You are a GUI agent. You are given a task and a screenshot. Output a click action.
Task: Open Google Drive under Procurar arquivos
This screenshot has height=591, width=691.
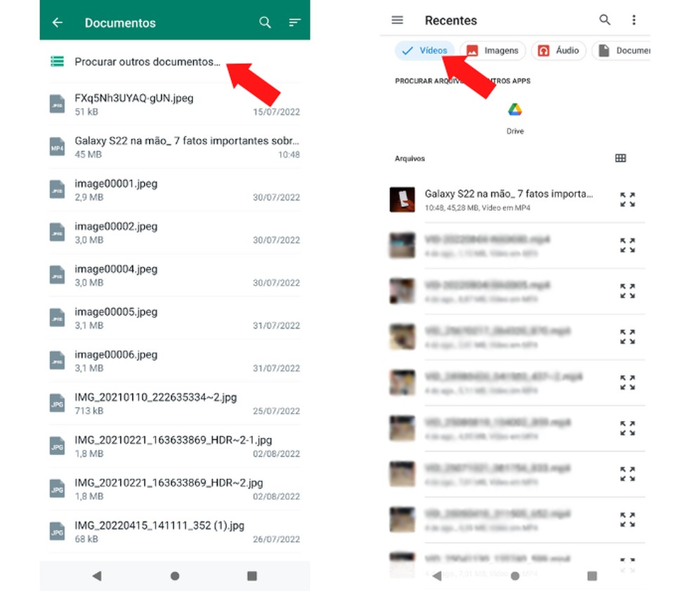[515, 110]
